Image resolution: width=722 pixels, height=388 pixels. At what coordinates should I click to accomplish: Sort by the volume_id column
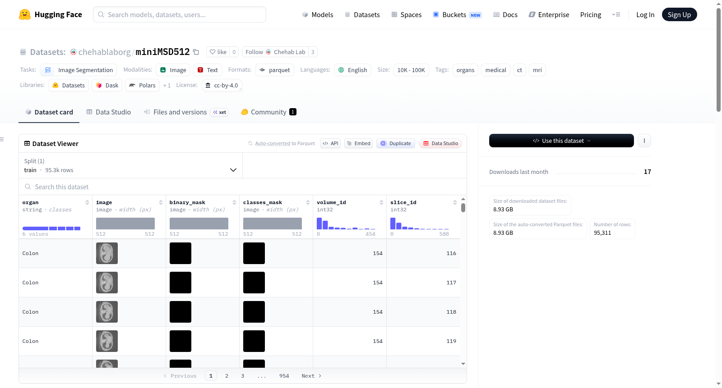click(381, 202)
